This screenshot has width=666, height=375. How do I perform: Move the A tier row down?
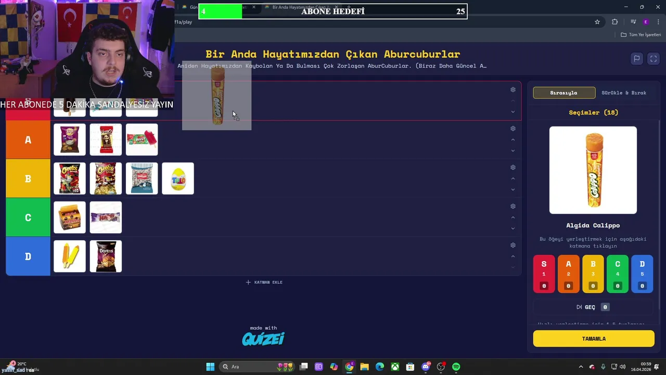click(513, 151)
